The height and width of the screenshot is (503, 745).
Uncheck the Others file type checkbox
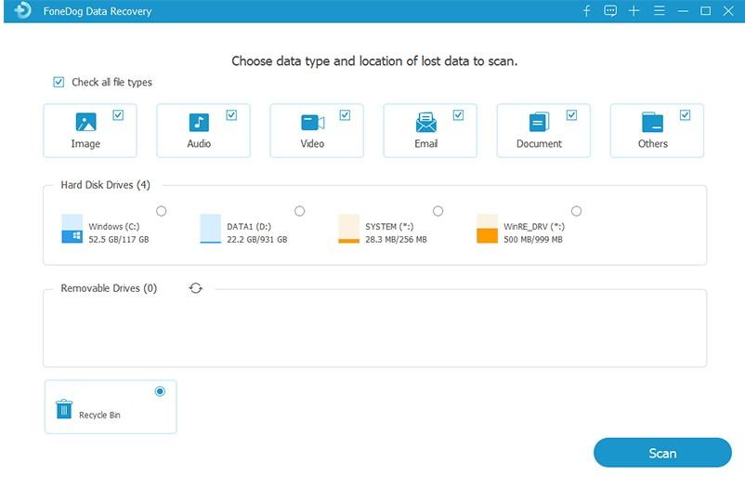click(685, 115)
